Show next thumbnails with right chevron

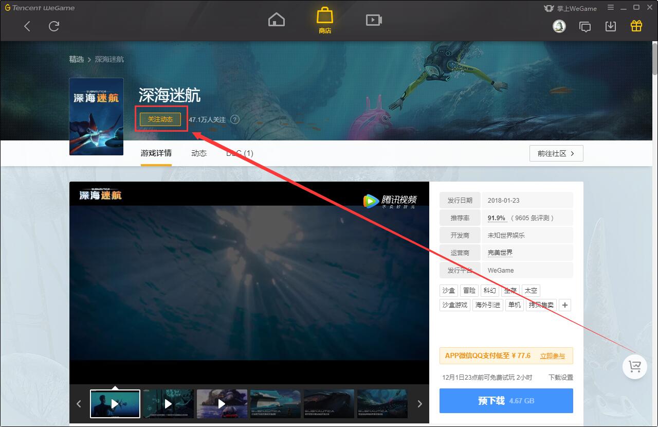click(x=419, y=404)
